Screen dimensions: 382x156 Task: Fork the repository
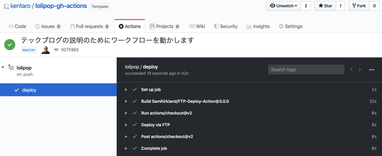(359, 6)
